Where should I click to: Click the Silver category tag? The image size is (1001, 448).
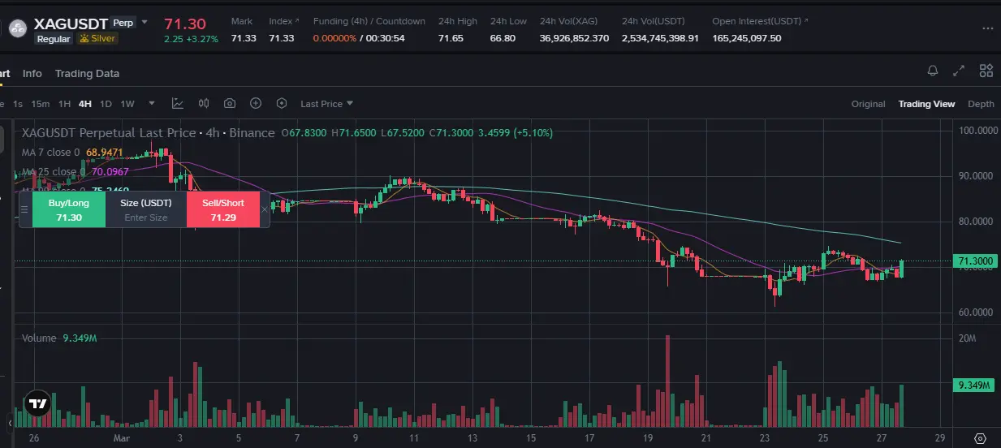pyautogui.click(x=97, y=38)
